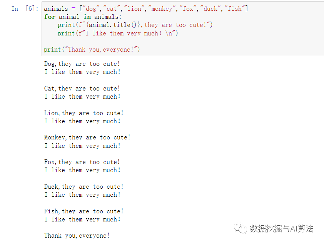This screenshot has width=324, height=243.
Task: Click the watermark text '数据挖掘与AI算法'
Action: pyautogui.click(x=281, y=229)
